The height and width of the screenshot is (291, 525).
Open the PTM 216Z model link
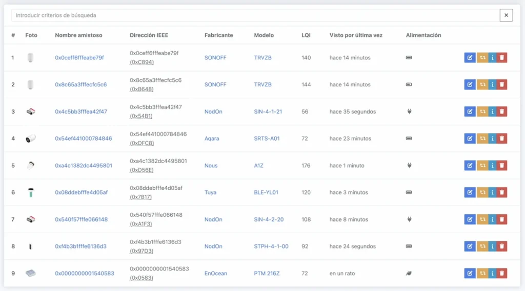(x=267, y=274)
